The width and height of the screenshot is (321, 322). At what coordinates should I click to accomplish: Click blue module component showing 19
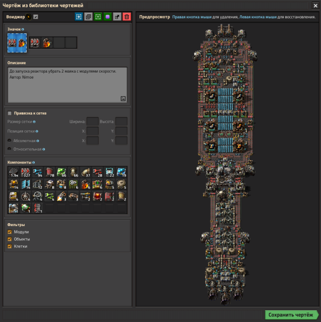pyautogui.click(x=121, y=172)
